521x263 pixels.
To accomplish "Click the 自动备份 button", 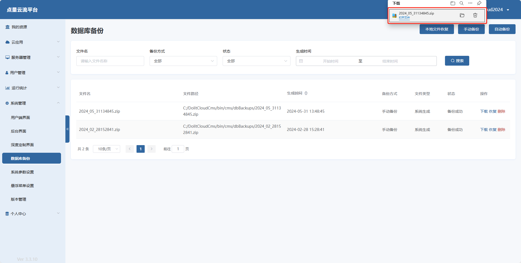I will pos(502,29).
